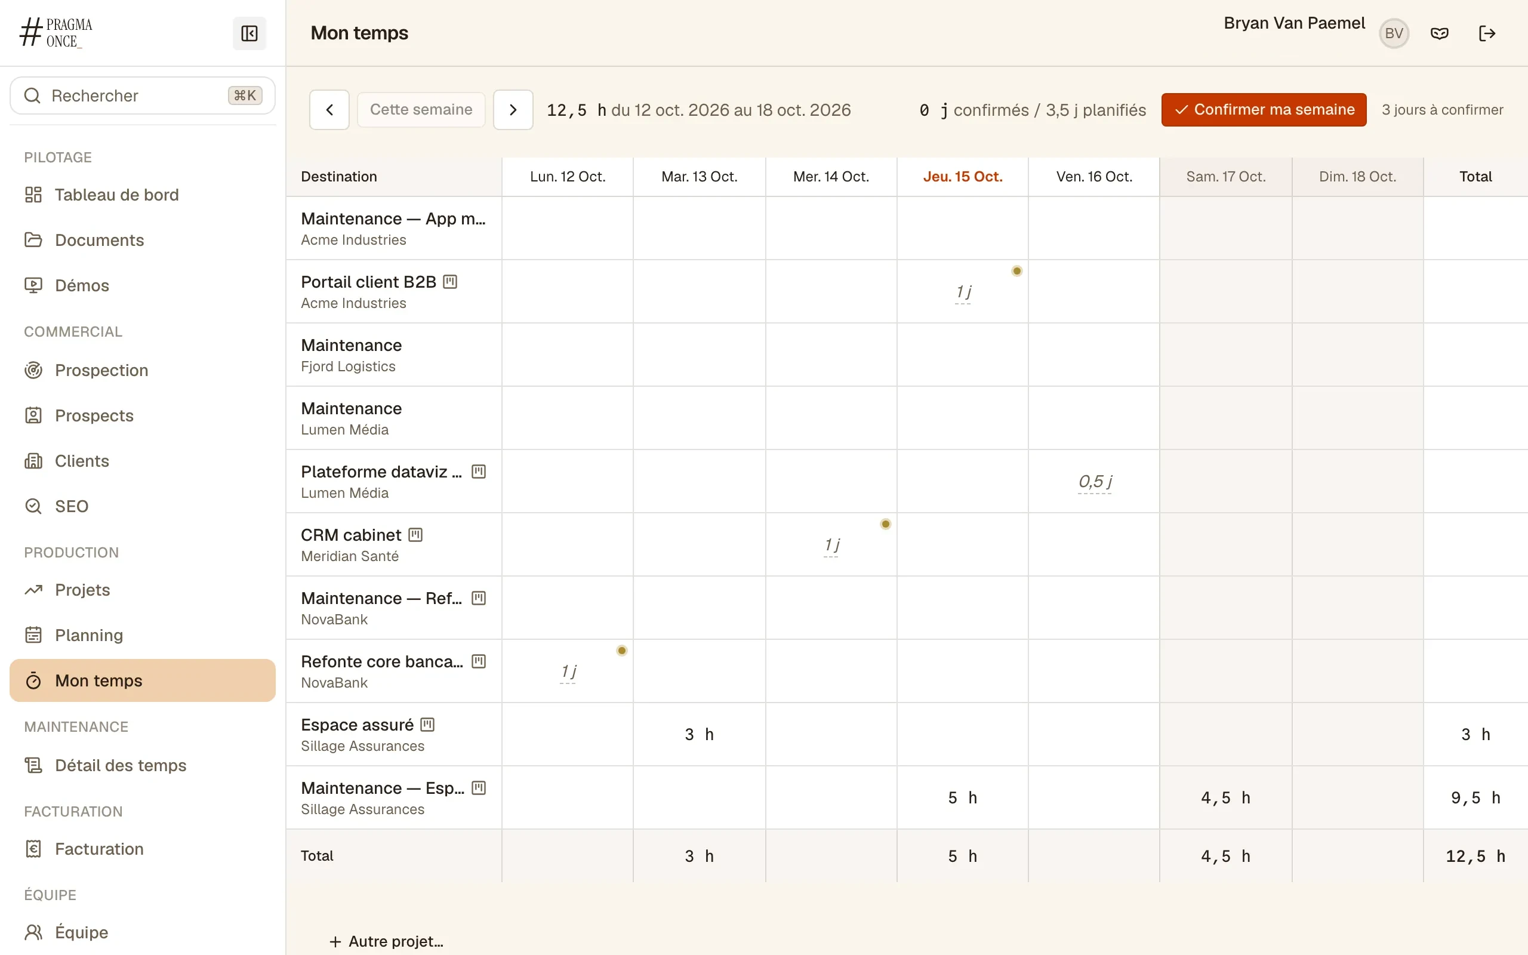This screenshot has height=955, width=1528.
Task: Collapse the sidebar panel icon
Action: (249, 33)
